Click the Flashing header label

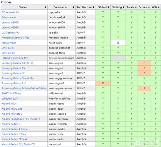pos(117,7)
